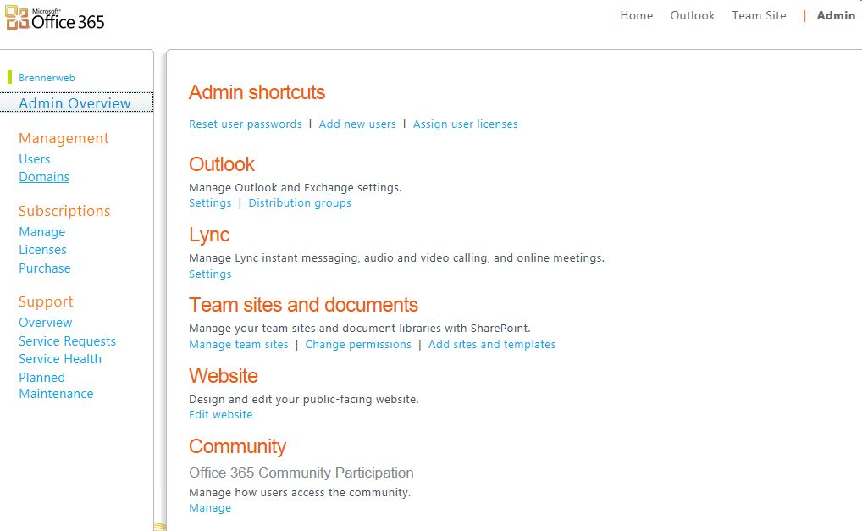Open Distribution groups link
862x531 pixels.
coord(300,203)
